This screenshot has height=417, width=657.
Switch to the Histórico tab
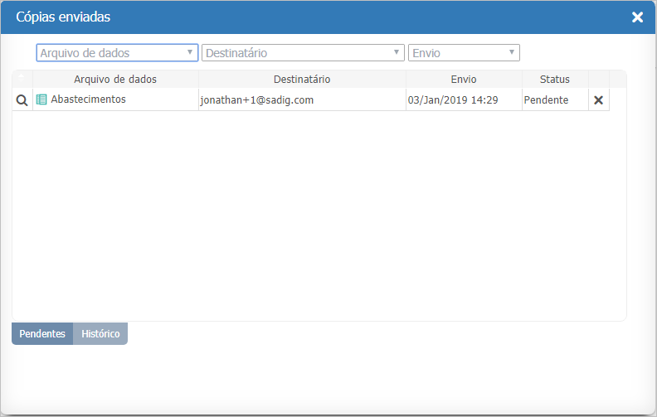point(100,334)
